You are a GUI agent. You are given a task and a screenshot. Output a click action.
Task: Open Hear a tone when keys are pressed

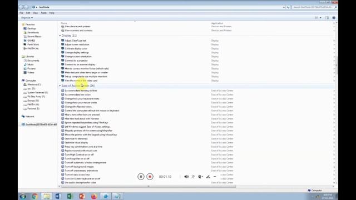[82, 114]
